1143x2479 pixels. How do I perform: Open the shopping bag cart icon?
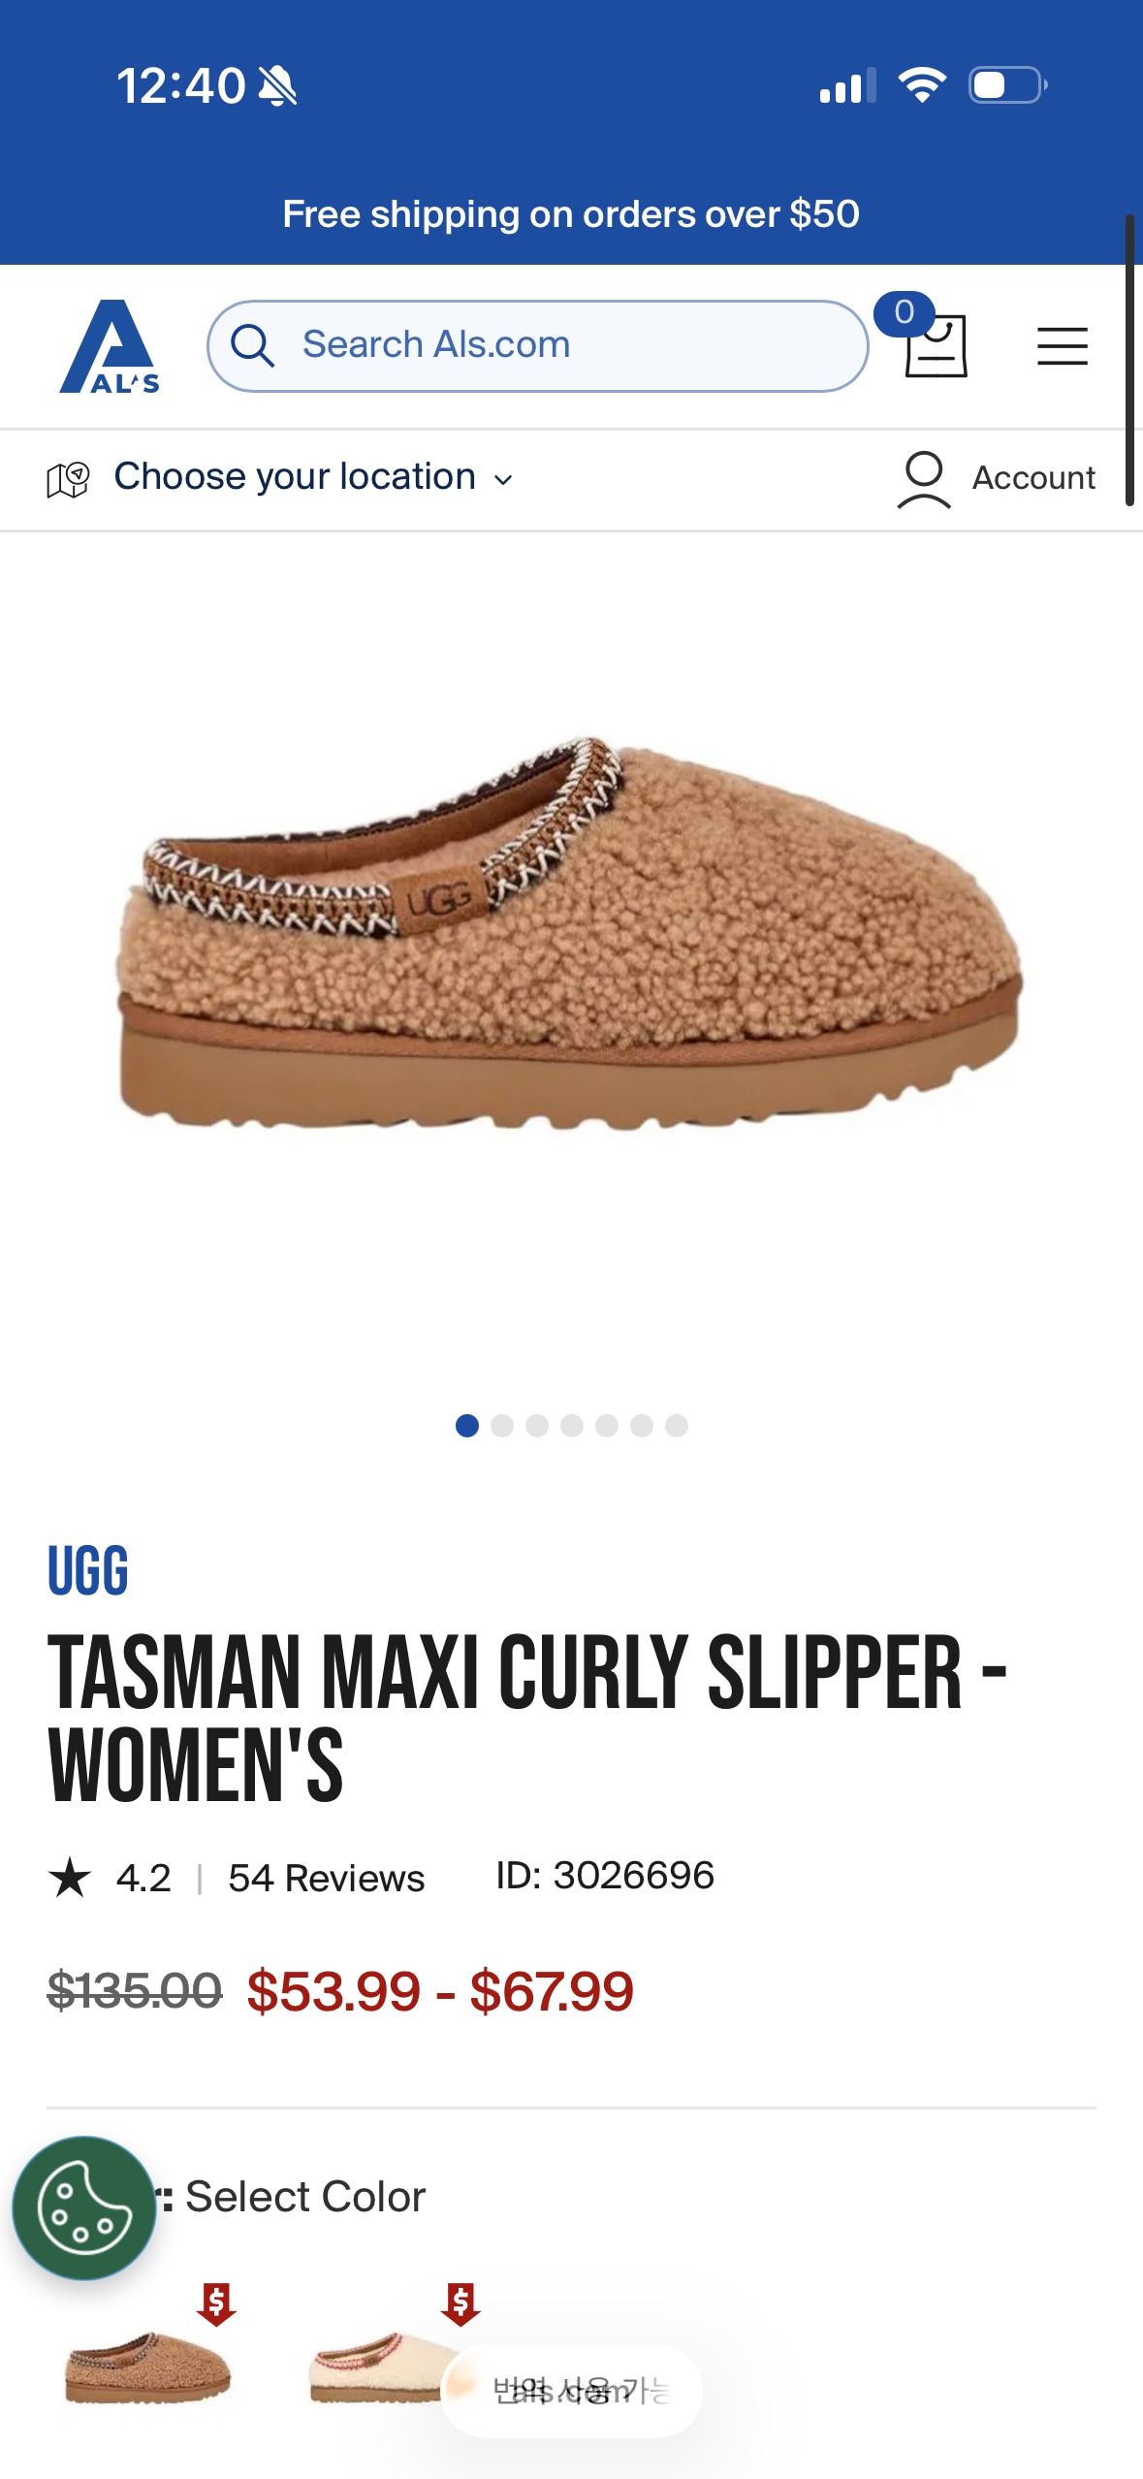coord(935,345)
